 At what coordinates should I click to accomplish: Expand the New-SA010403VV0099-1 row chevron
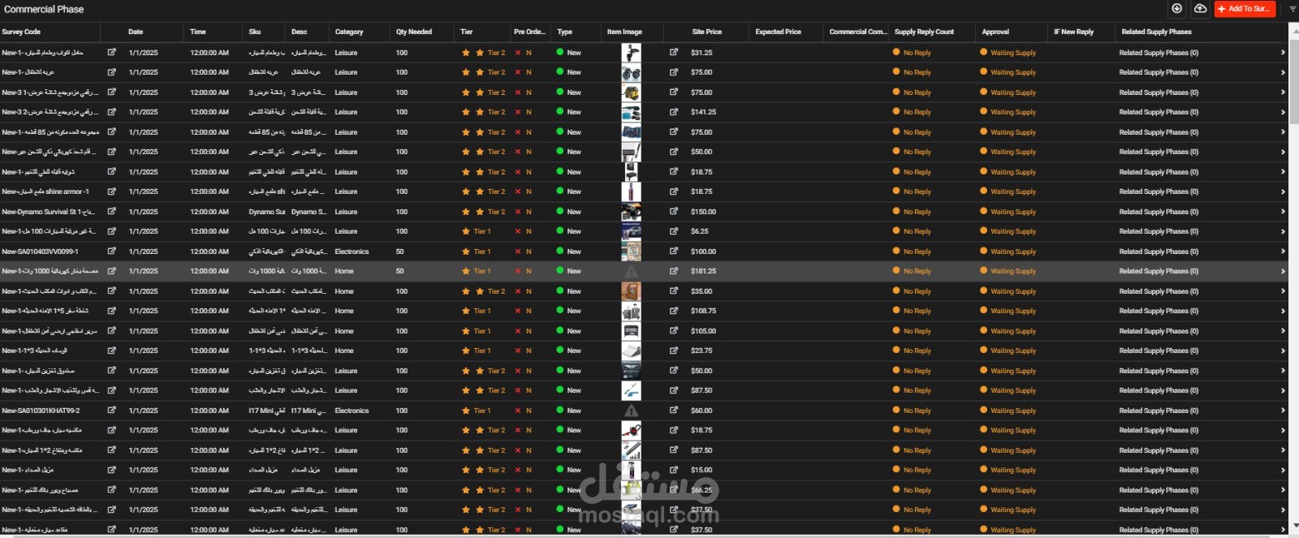point(1283,252)
